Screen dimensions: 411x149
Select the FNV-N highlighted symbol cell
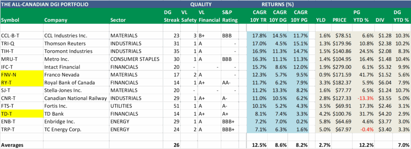[22, 75]
